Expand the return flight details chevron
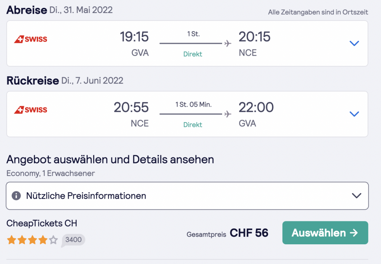This screenshot has height=264, width=381. coord(354,114)
